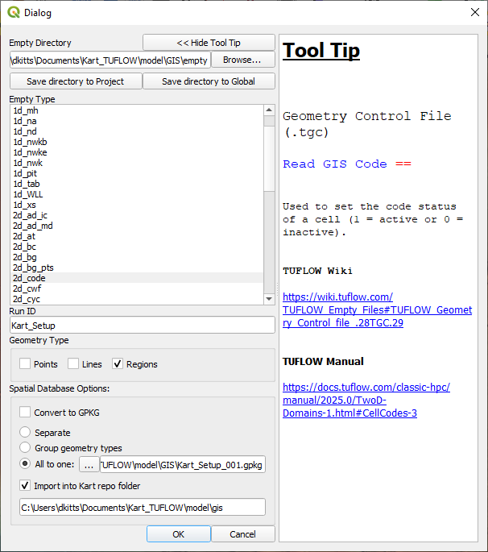
Task: Tick the Convert to GPKG checkbox
Action: click(x=26, y=413)
